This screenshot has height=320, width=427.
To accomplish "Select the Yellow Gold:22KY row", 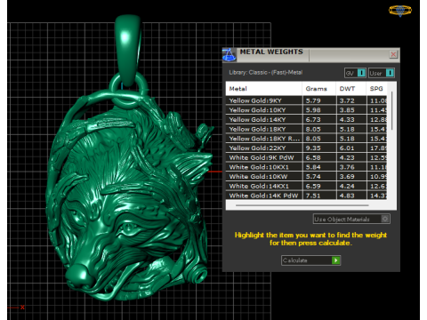I will point(306,148).
